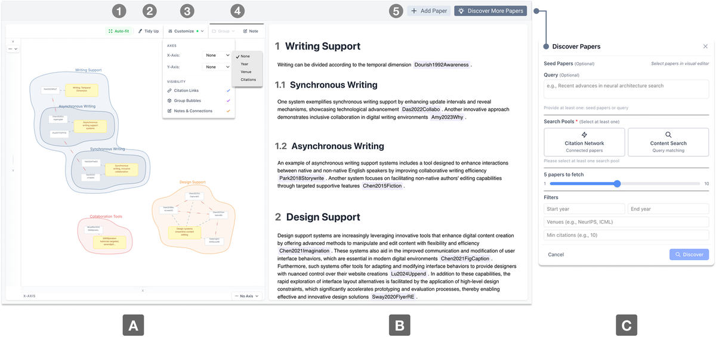Select the Design Support group bubble label
The height and width of the screenshot is (337, 716).
[192, 182]
